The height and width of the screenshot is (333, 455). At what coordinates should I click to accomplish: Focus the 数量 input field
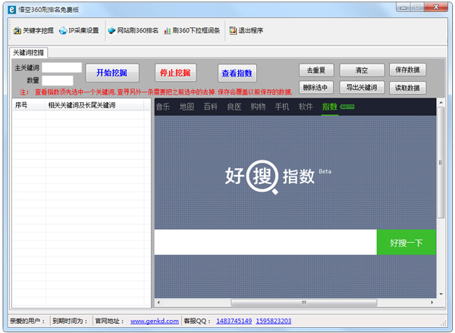[x=58, y=80]
